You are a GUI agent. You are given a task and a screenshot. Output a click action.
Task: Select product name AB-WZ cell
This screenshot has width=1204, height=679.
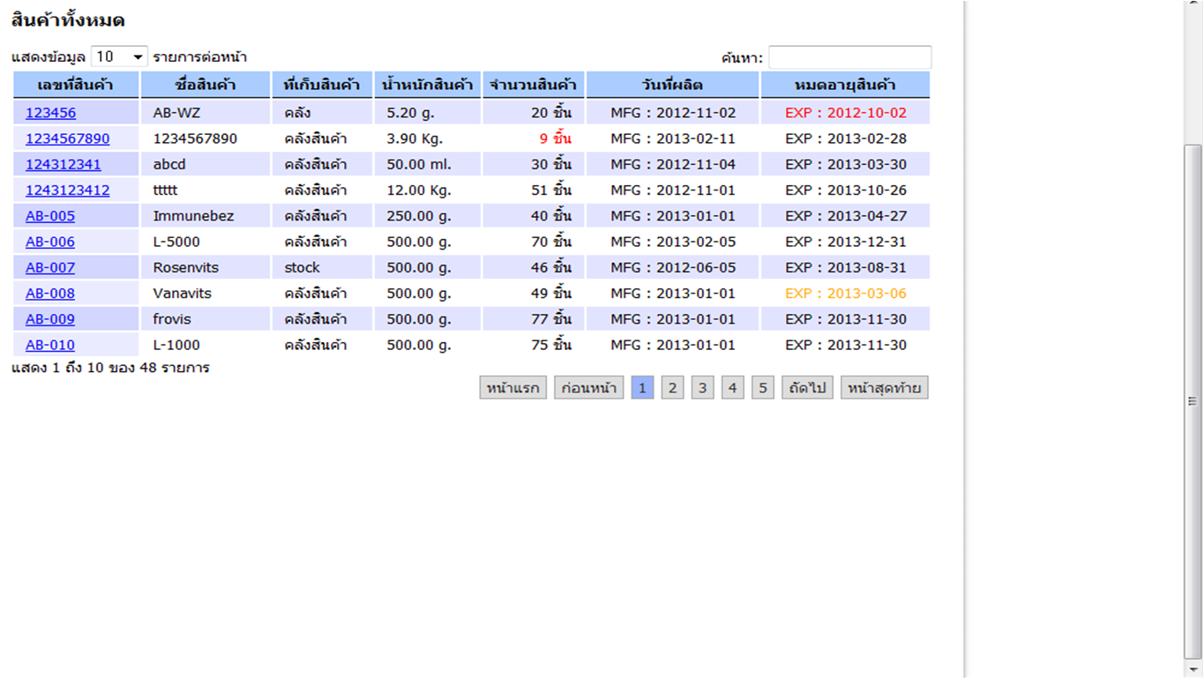(206, 113)
